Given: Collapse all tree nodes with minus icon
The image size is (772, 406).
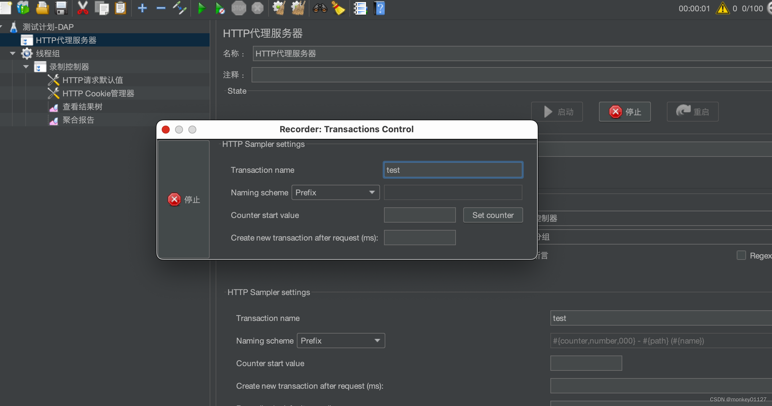Looking at the screenshot, I should click(x=161, y=8).
